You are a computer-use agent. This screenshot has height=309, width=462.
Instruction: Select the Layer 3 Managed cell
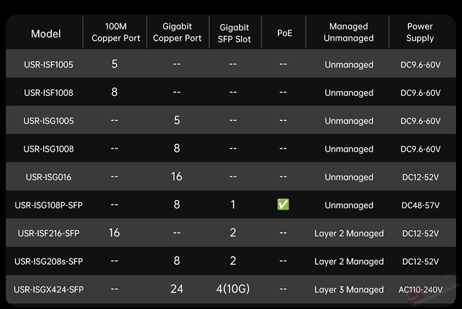(349, 289)
